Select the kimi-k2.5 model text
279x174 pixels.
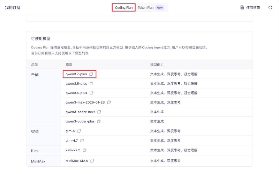[x=73, y=150]
